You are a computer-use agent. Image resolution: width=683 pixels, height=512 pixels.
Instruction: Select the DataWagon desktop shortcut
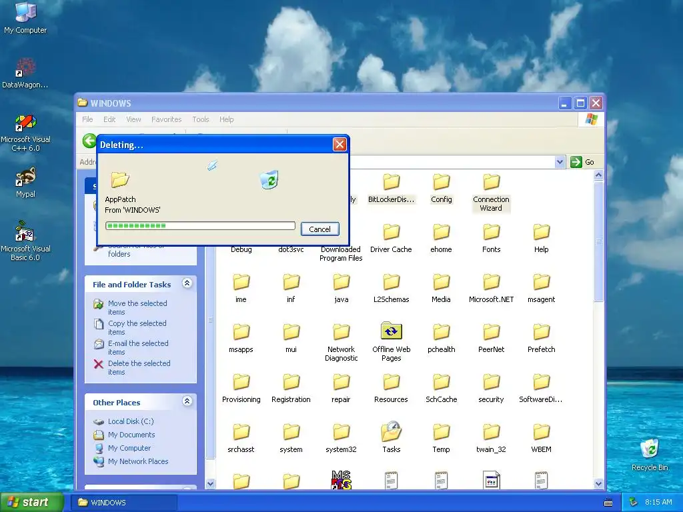[x=25, y=73]
